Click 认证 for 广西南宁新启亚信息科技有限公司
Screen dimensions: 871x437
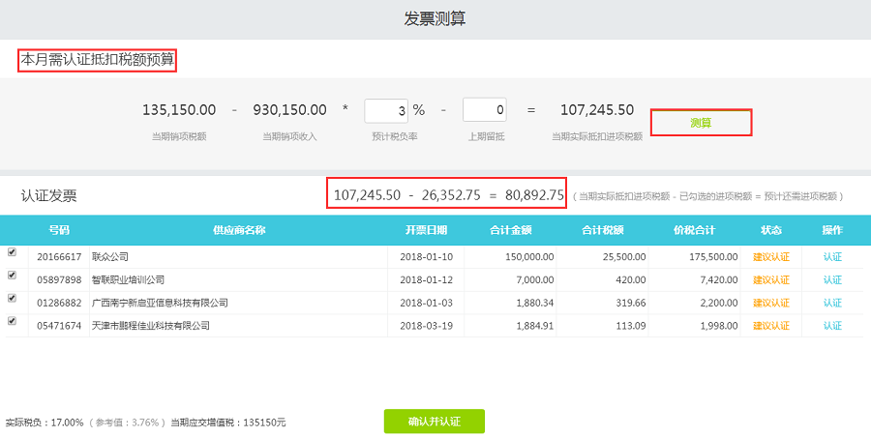[x=832, y=304]
